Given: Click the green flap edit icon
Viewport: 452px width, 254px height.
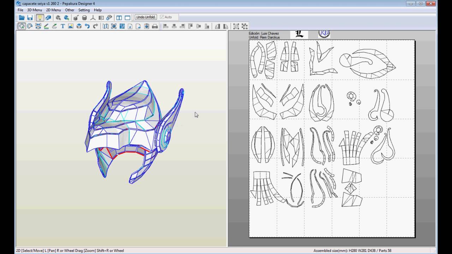Looking at the screenshot, I should pos(54,26).
